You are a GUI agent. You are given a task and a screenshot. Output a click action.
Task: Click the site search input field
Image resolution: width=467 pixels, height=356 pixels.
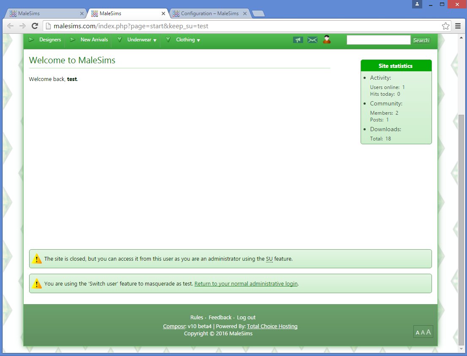point(378,40)
